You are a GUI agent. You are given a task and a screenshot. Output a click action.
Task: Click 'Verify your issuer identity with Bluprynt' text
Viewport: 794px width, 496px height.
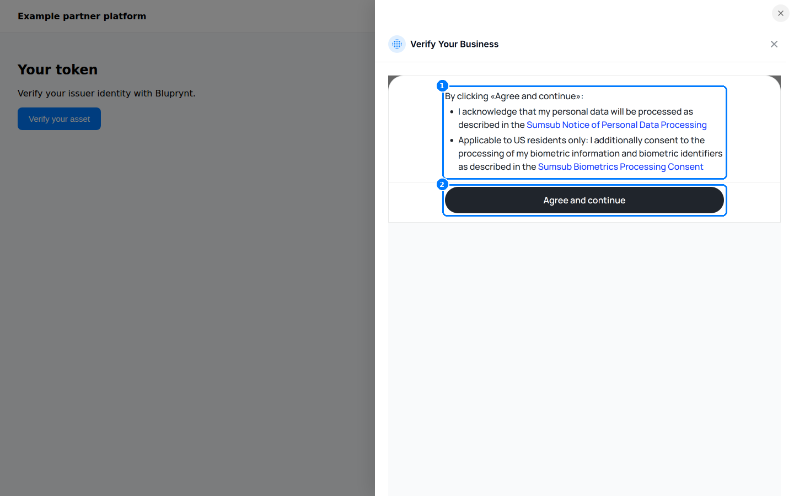click(x=106, y=93)
